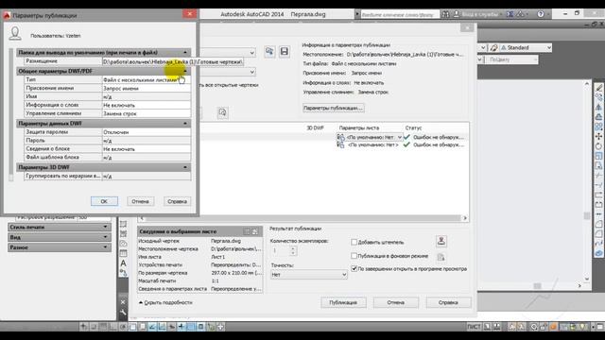Open plot stamp settings icon
Image resolution: width=605 pixels, height=340 pixels.
(441, 242)
